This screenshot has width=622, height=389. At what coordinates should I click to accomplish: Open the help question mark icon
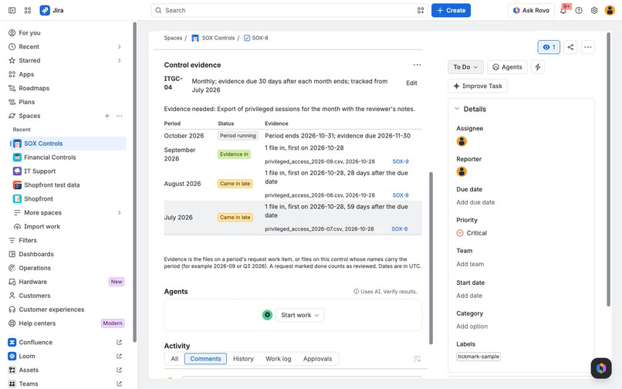click(x=579, y=10)
